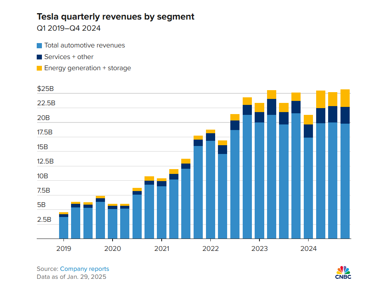
Task: Click the 22.5B y-axis label
Action: [x=46, y=103]
